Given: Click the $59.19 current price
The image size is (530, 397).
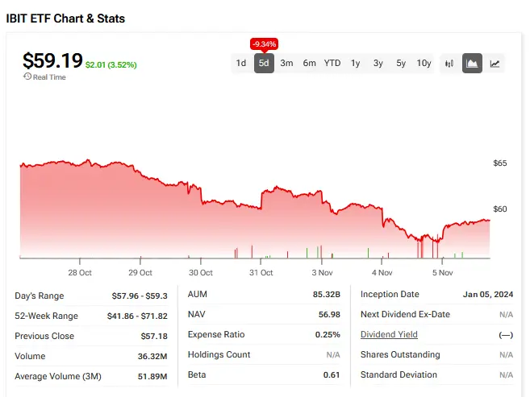Looking at the screenshot, I should 52,60.
